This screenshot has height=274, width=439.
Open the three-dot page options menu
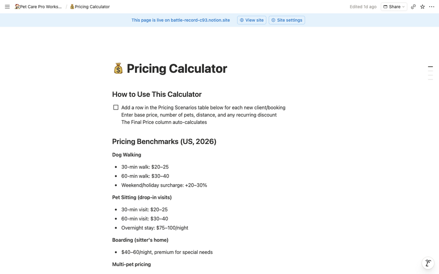pyautogui.click(x=432, y=7)
